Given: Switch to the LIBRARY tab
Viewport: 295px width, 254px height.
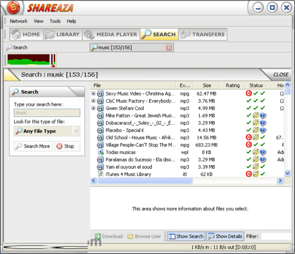Looking at the screenshot, I should (x=63, y=34).
